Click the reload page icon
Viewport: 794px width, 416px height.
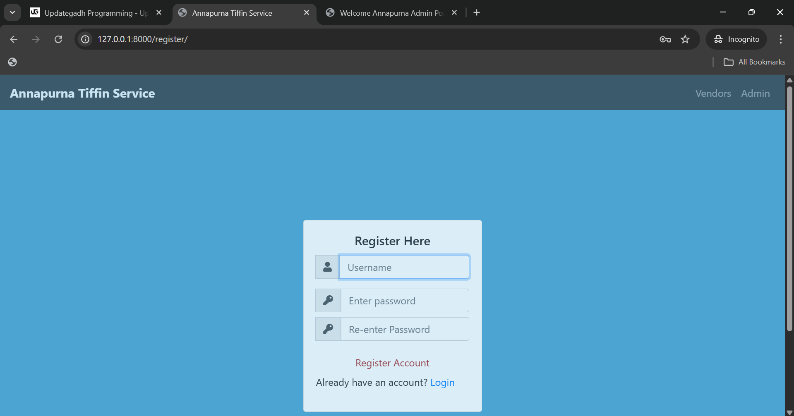58,39
